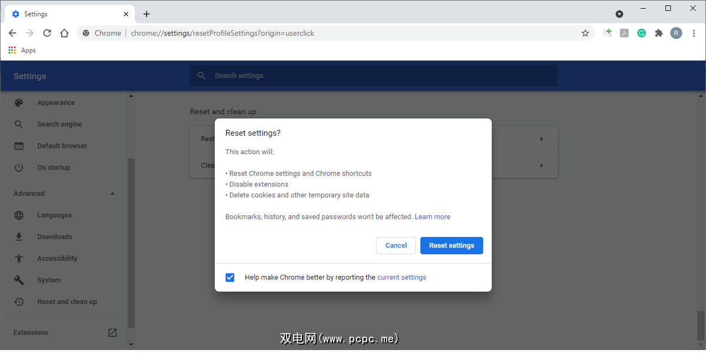Click the System wrench icon
Image resolution: width=706 pixels, height=353 pixels.
tap(19, 280)
